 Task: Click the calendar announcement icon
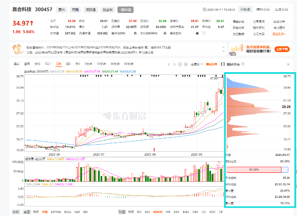[x=18, y=49]
